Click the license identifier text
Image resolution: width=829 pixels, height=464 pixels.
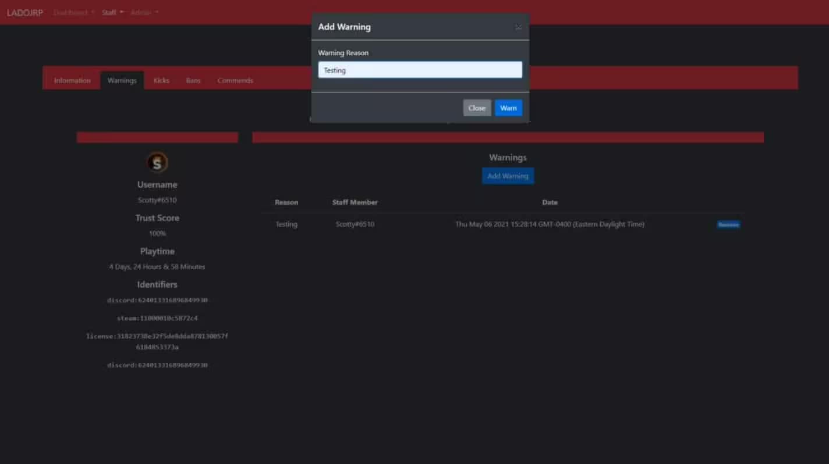click(x=157, y=335)
